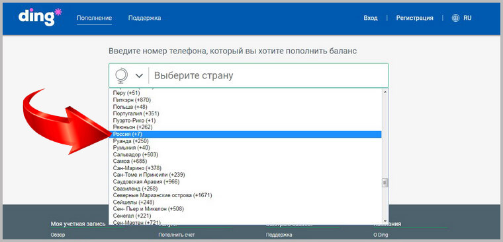
Task: Select Сейшелы (+248) from the list
Action: [245, 202]
